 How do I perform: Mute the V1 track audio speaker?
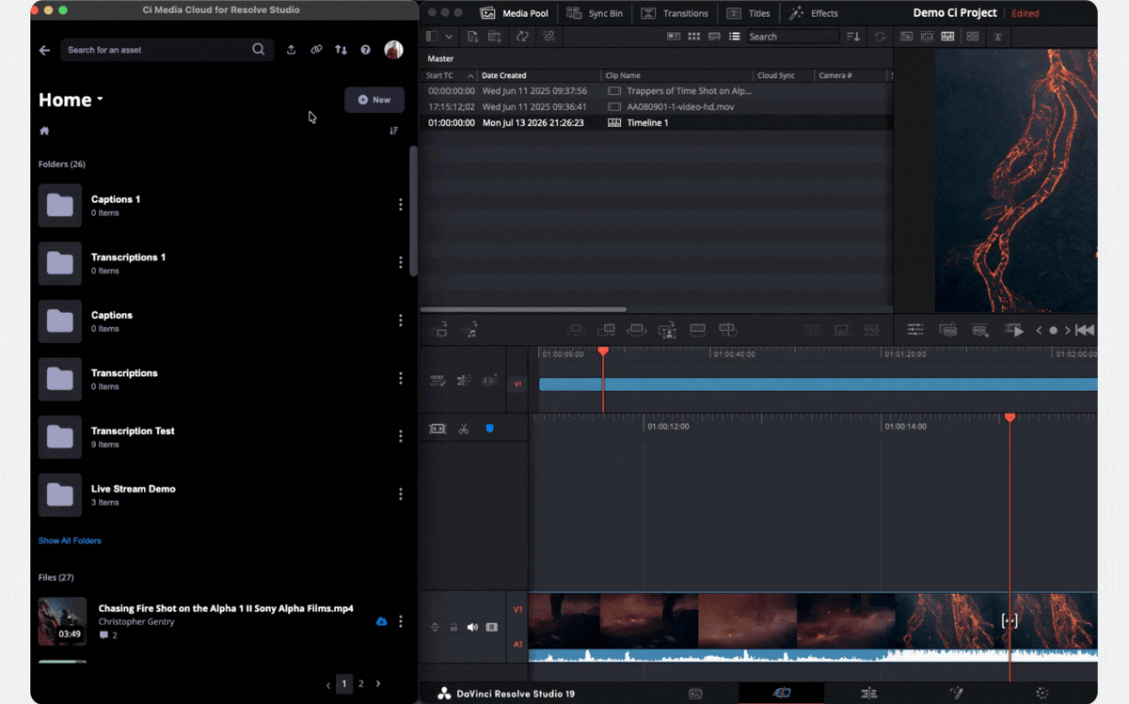[x=472, y=627]
